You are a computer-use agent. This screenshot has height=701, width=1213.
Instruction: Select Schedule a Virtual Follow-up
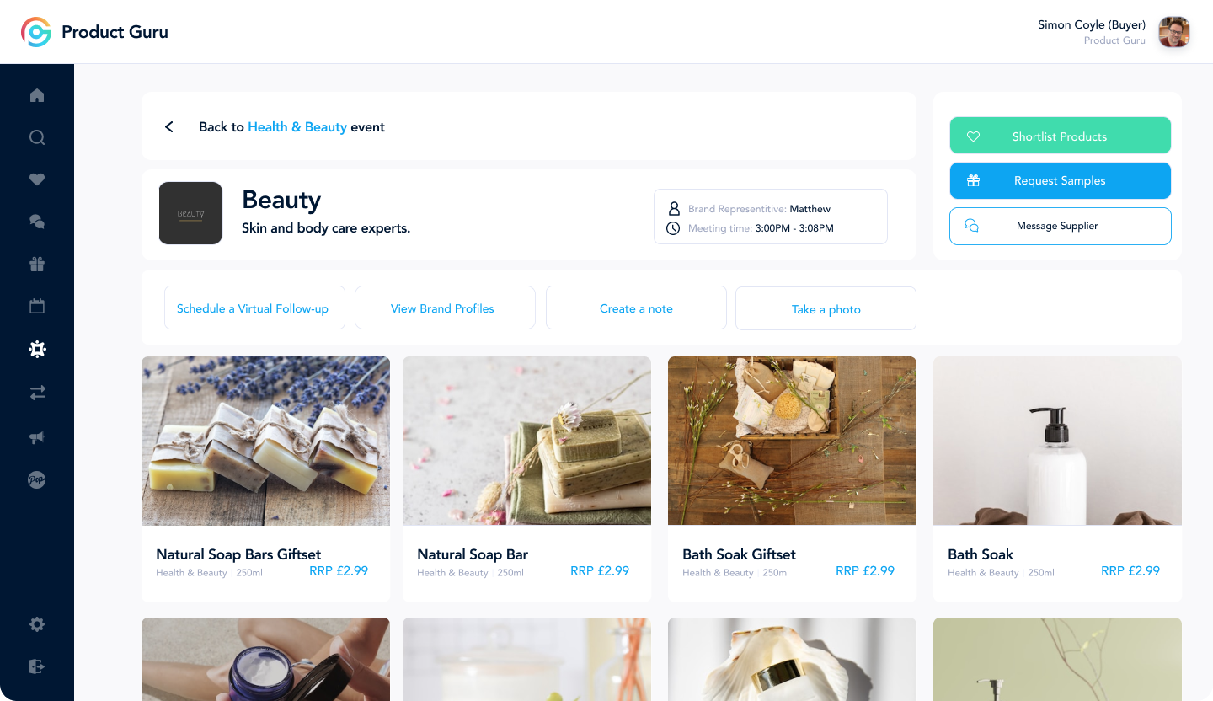(x=254, y=308)
